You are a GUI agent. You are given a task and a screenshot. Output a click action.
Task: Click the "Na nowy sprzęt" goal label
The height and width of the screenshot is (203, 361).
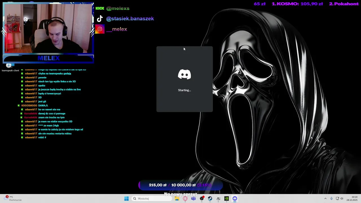[180, 194]
